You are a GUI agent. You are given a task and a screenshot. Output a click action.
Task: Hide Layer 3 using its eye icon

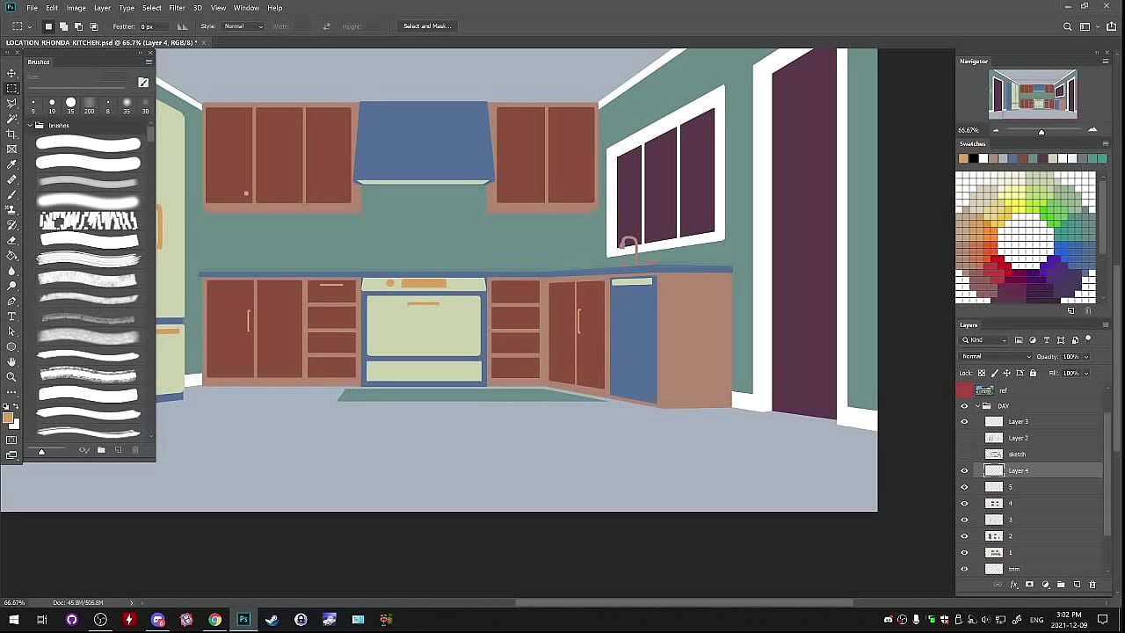pyautogui.click(x=964, y=422)
